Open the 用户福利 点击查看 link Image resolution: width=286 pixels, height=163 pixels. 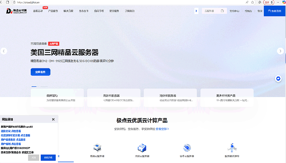11,144
